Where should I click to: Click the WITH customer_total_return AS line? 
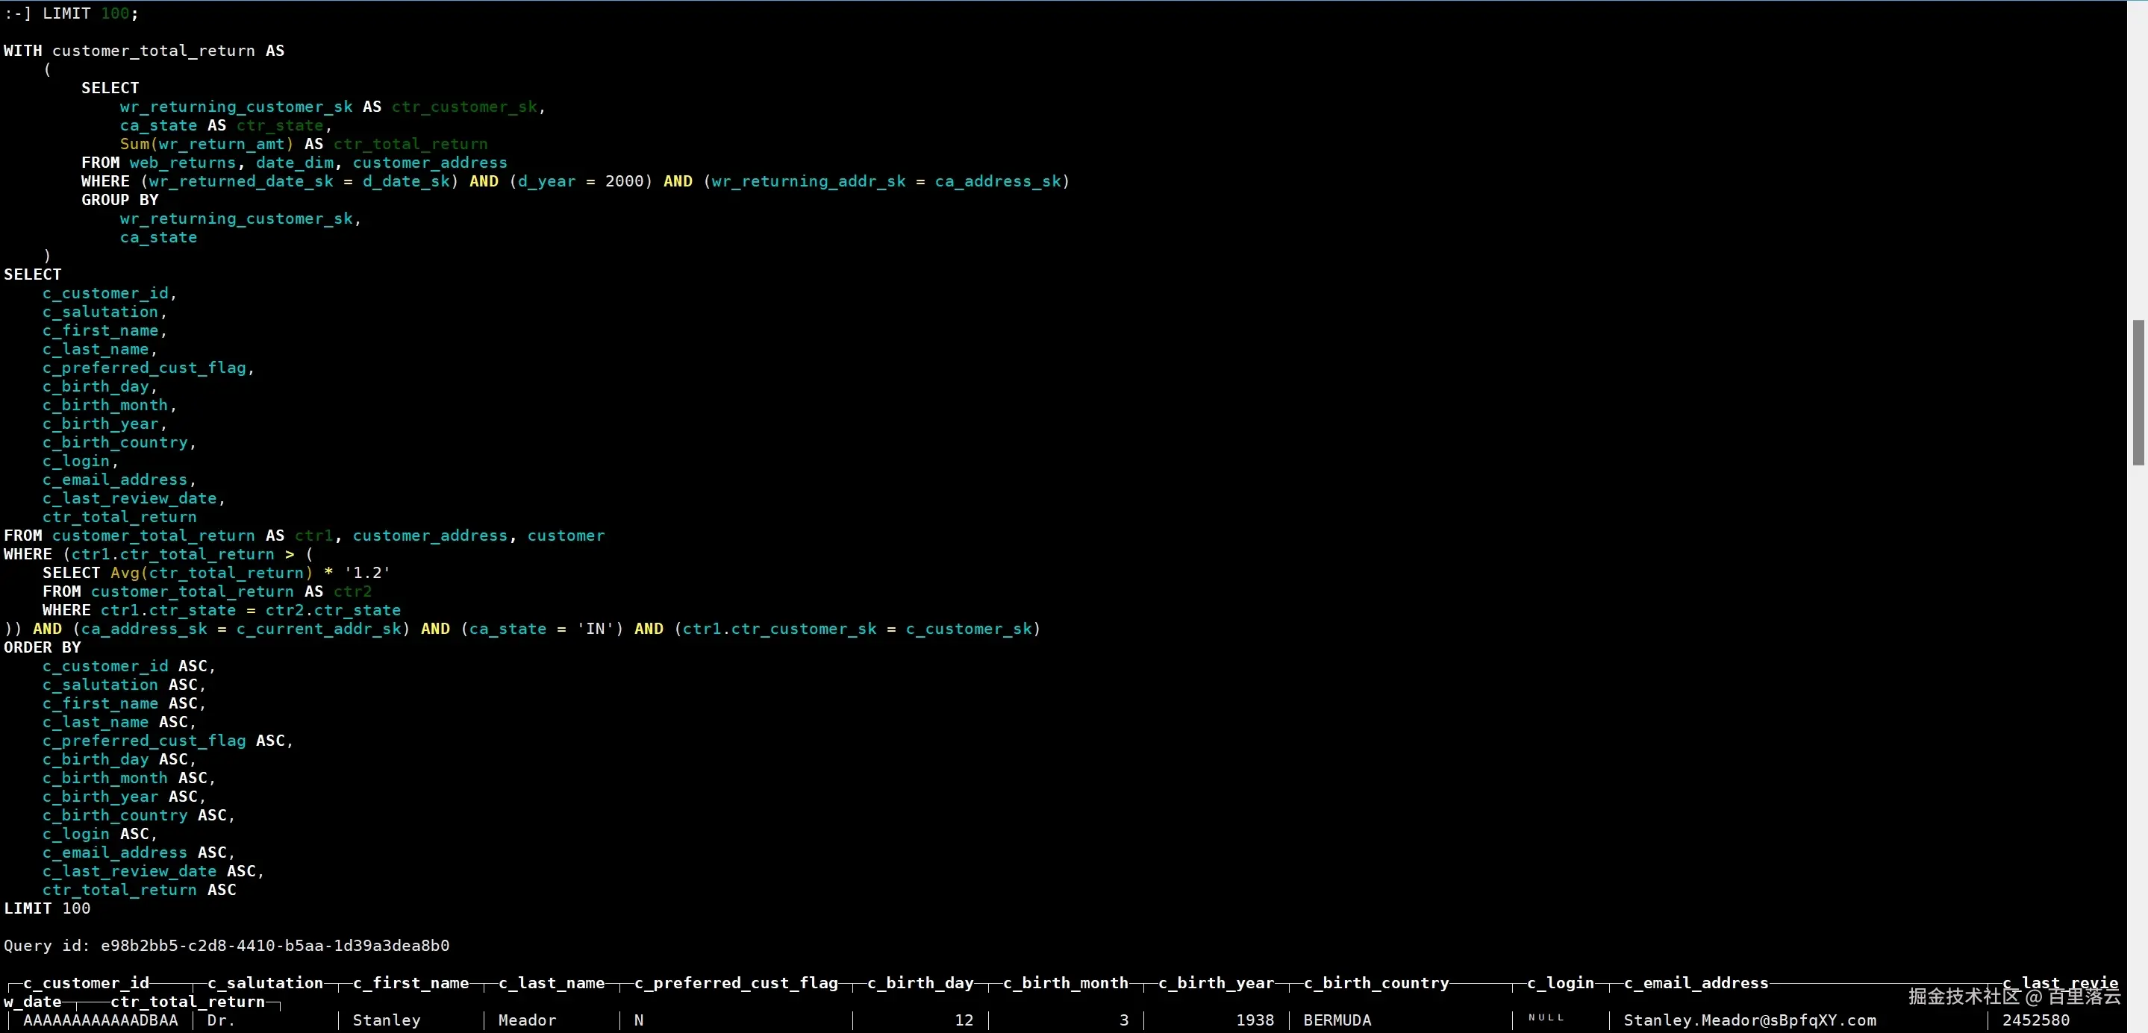143,51
